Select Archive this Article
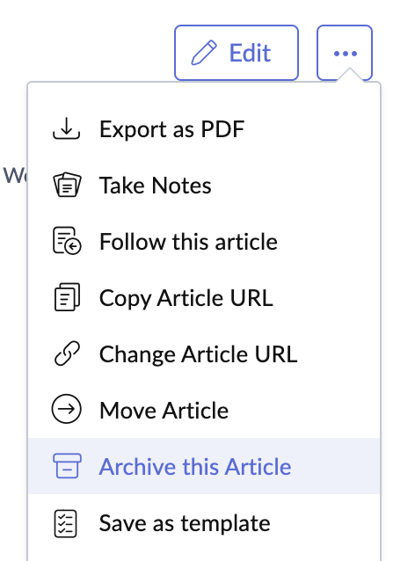The height and width of the screenshot is (561, 415). (204, 466)
